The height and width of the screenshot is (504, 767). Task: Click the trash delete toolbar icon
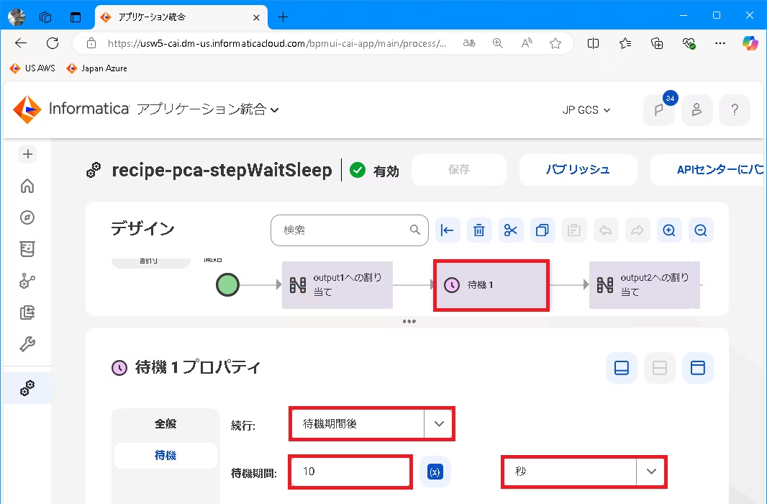(x=479, y=230)
